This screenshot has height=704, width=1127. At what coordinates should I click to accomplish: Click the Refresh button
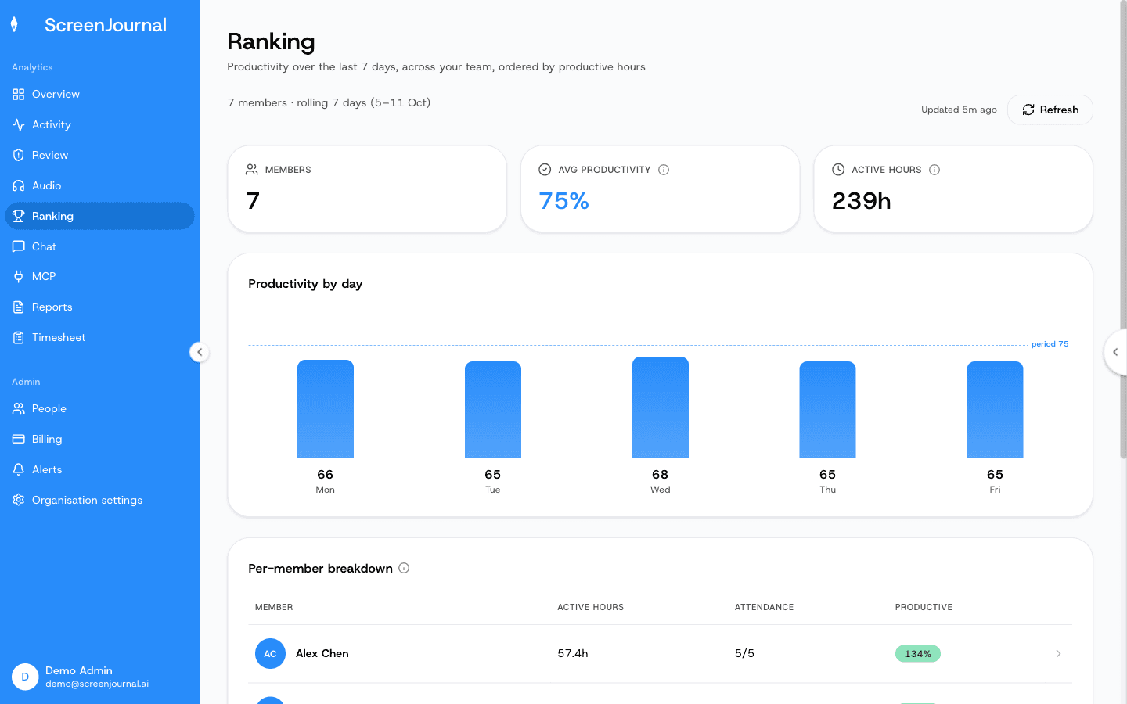click(x=1050, y=110)
